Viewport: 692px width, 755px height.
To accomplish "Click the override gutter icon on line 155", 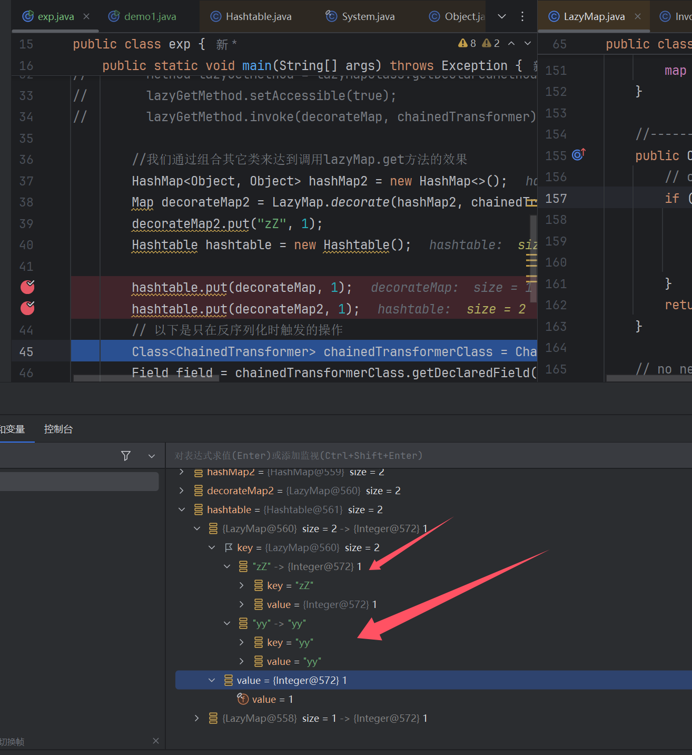I will pyautogui.click(x=579, y=155).
